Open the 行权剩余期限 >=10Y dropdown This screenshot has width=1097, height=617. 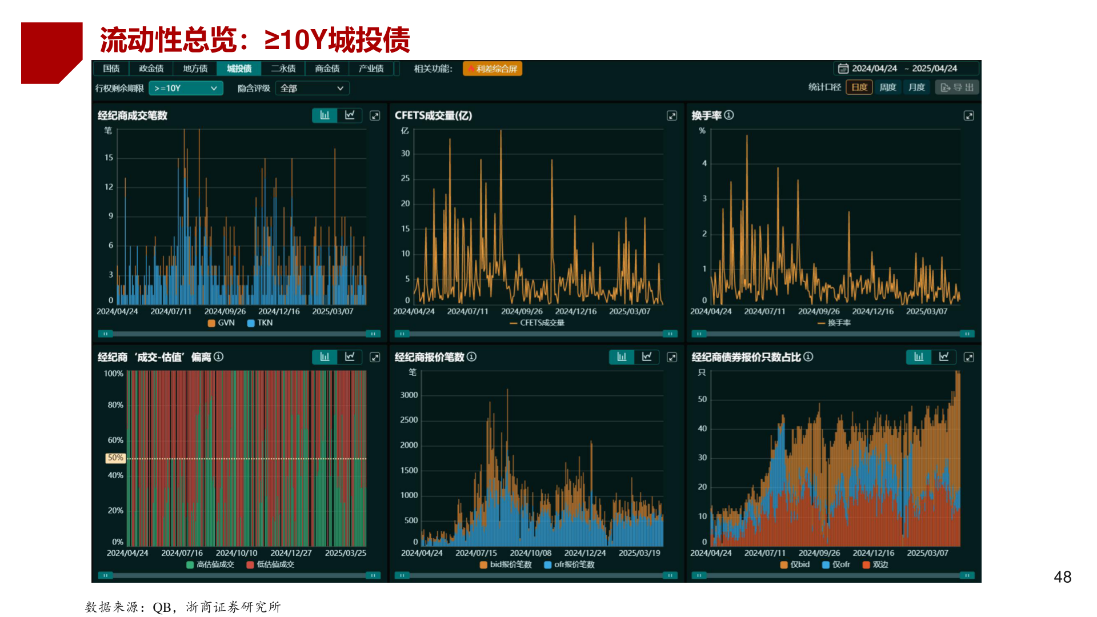click(186, 89)
